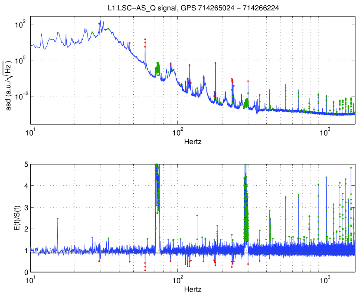The image size is (360, 295).
Task: Click the green marker near 15 Hz at 2.5 in E(f)/S(f) plot
Action: 58,219
